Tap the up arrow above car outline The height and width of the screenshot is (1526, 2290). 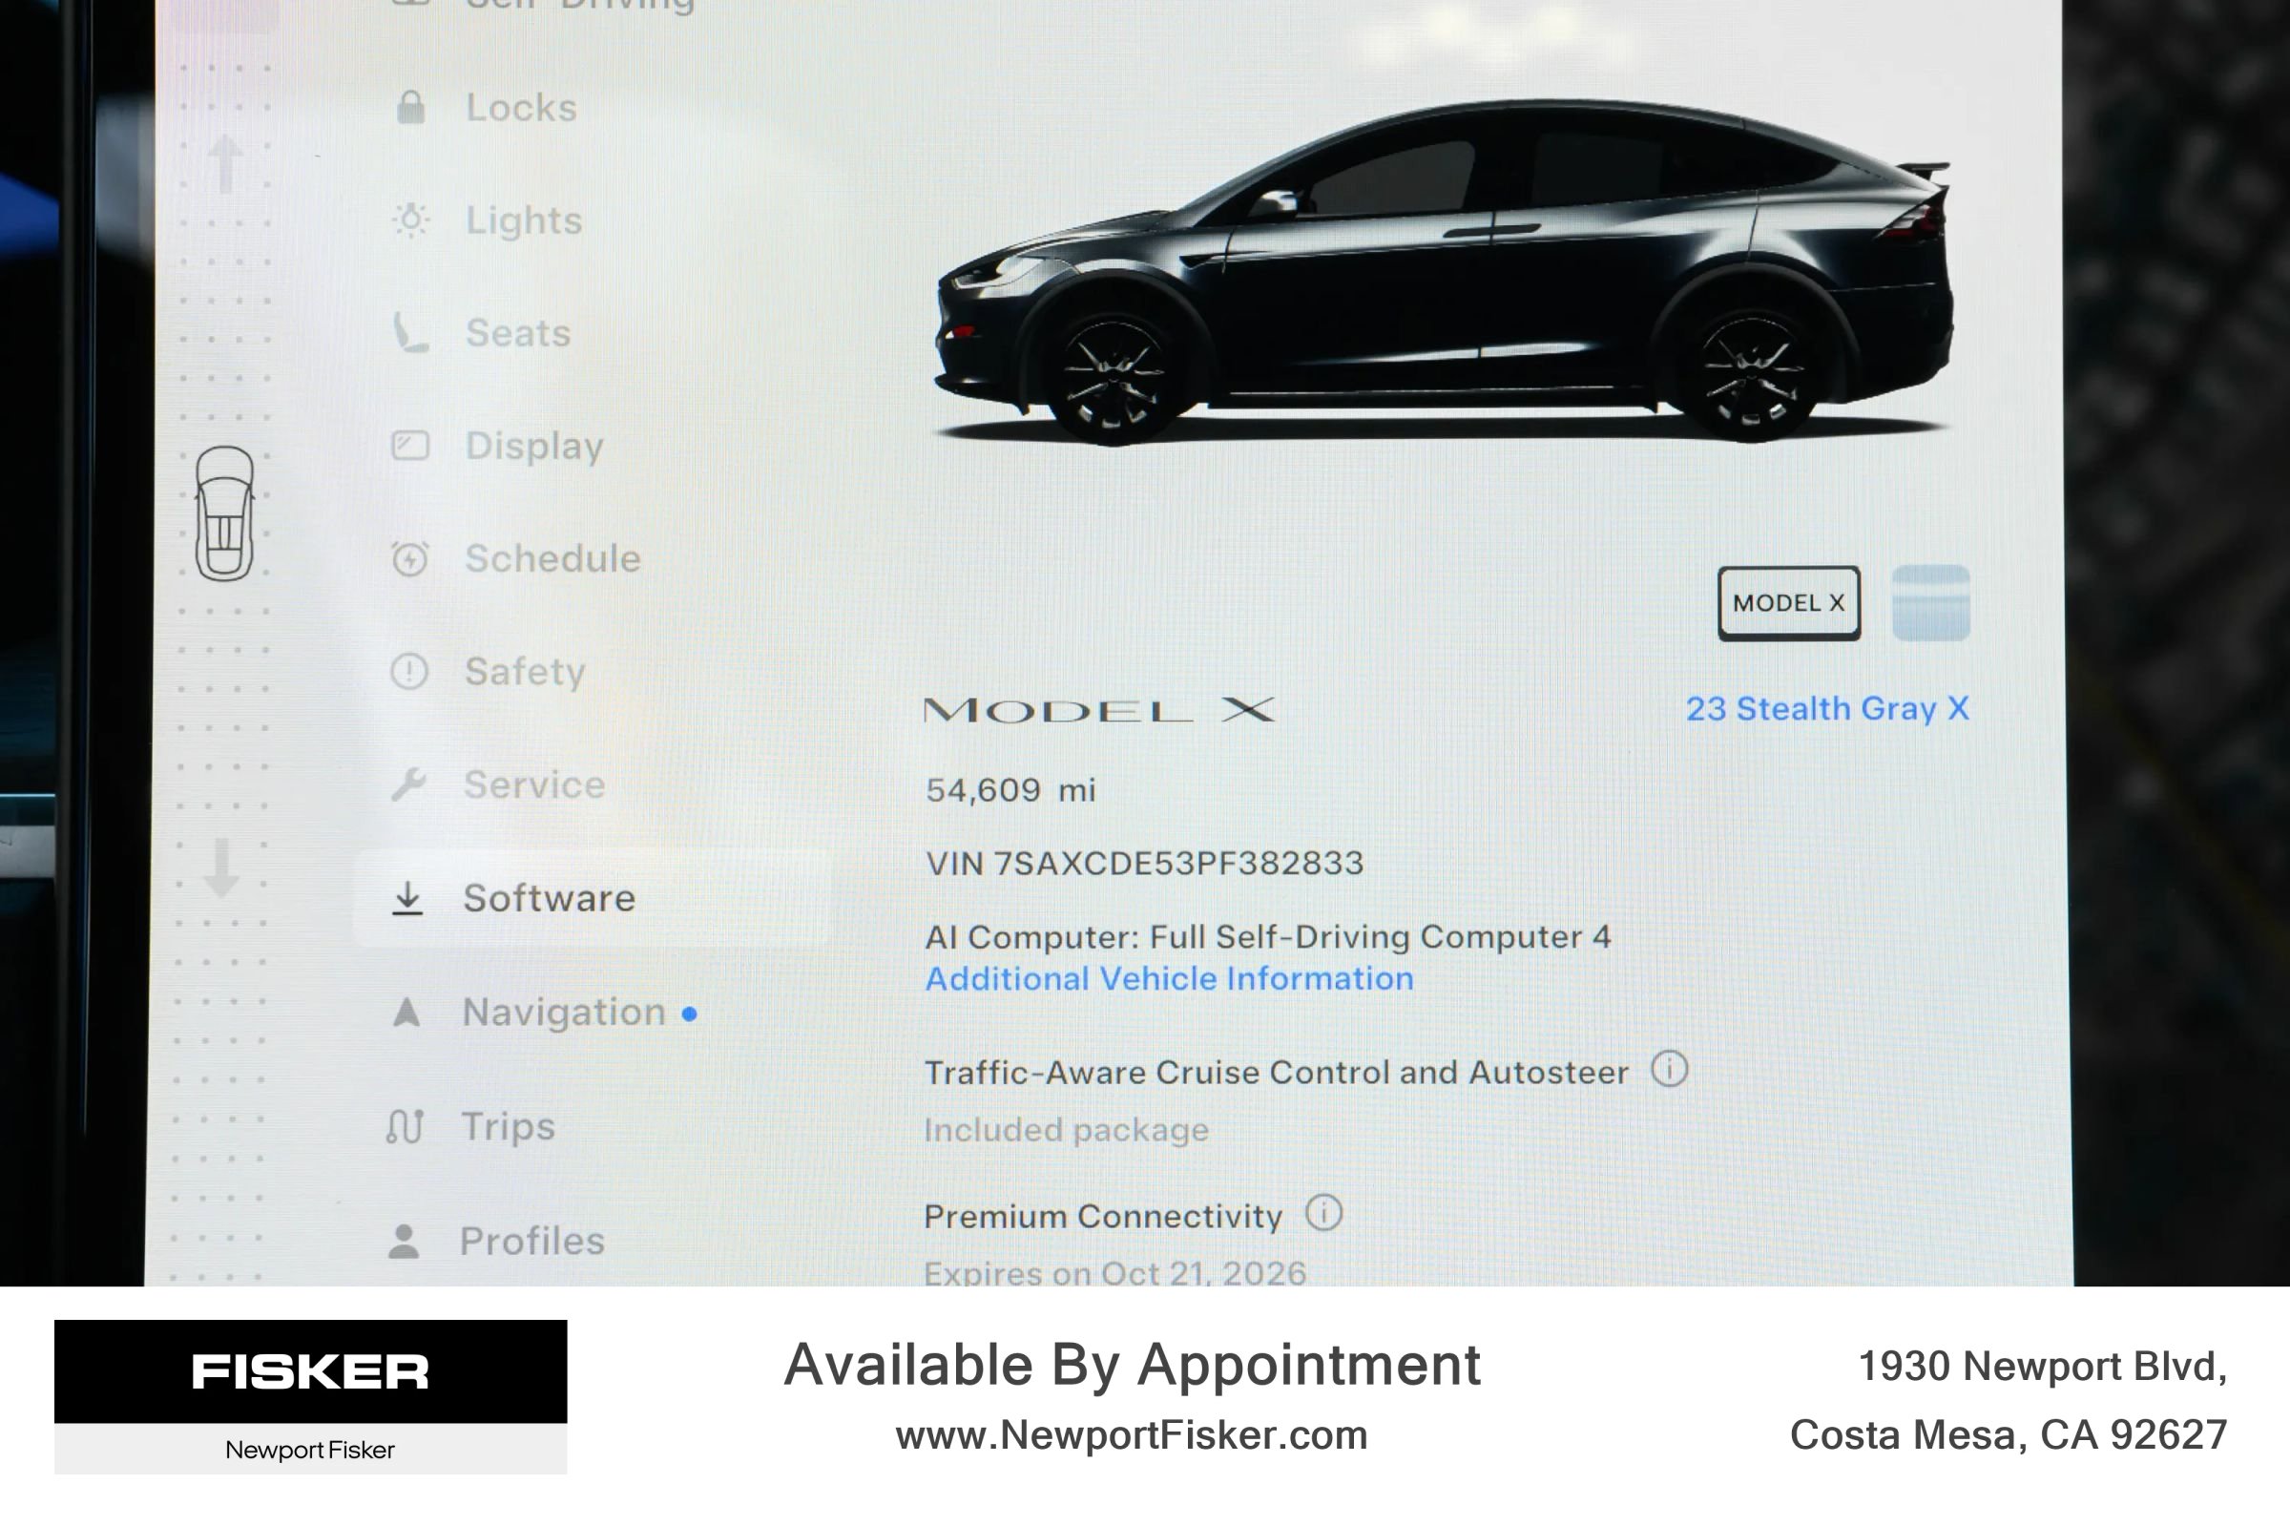point(226,163)
